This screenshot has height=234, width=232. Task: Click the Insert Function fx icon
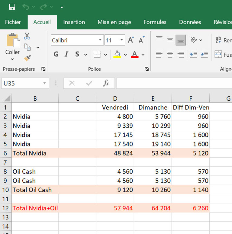(x=106, y=83)
